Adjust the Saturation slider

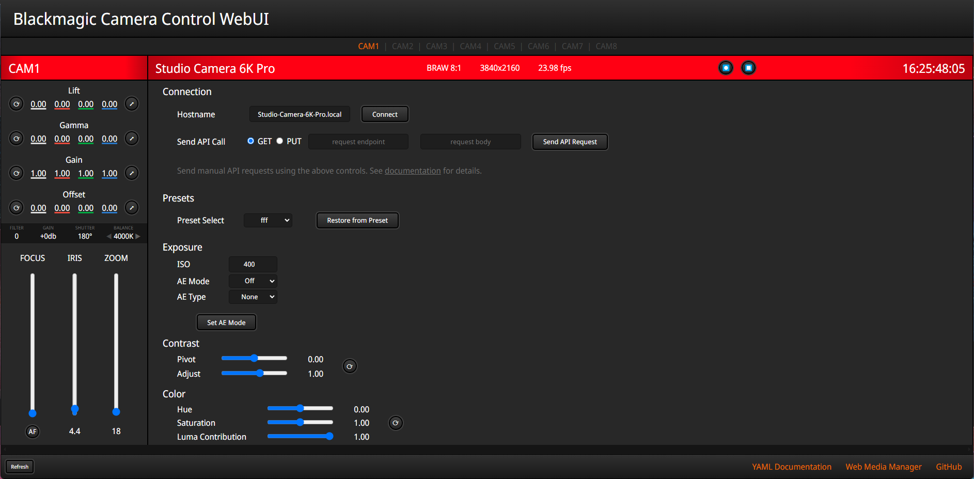(300, 422)
